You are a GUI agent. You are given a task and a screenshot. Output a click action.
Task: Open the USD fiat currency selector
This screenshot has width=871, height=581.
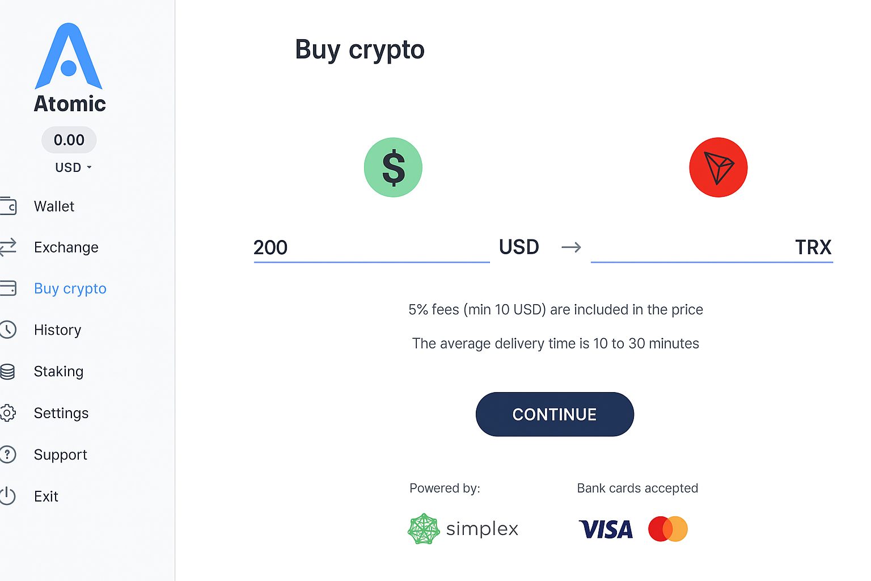[518, 247]
